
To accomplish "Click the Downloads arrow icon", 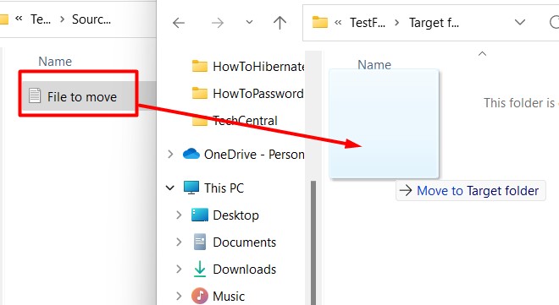I will [200, 269].
